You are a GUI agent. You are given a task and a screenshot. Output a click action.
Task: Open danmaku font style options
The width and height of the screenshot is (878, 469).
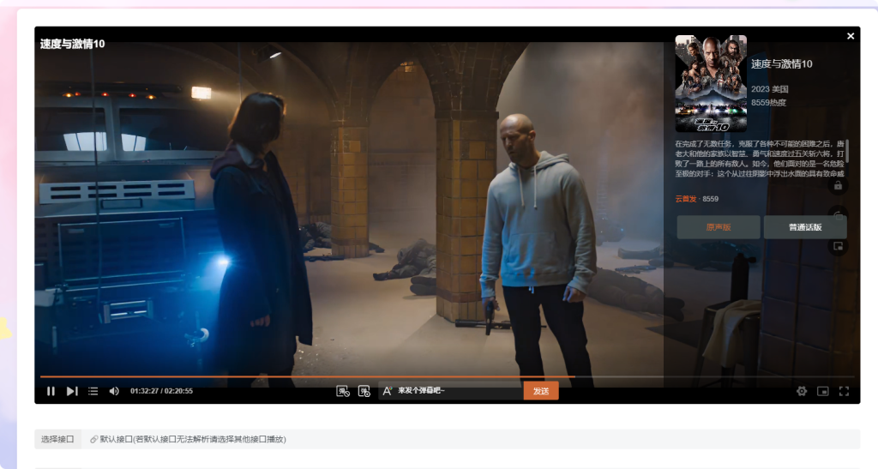coord(387,391)
